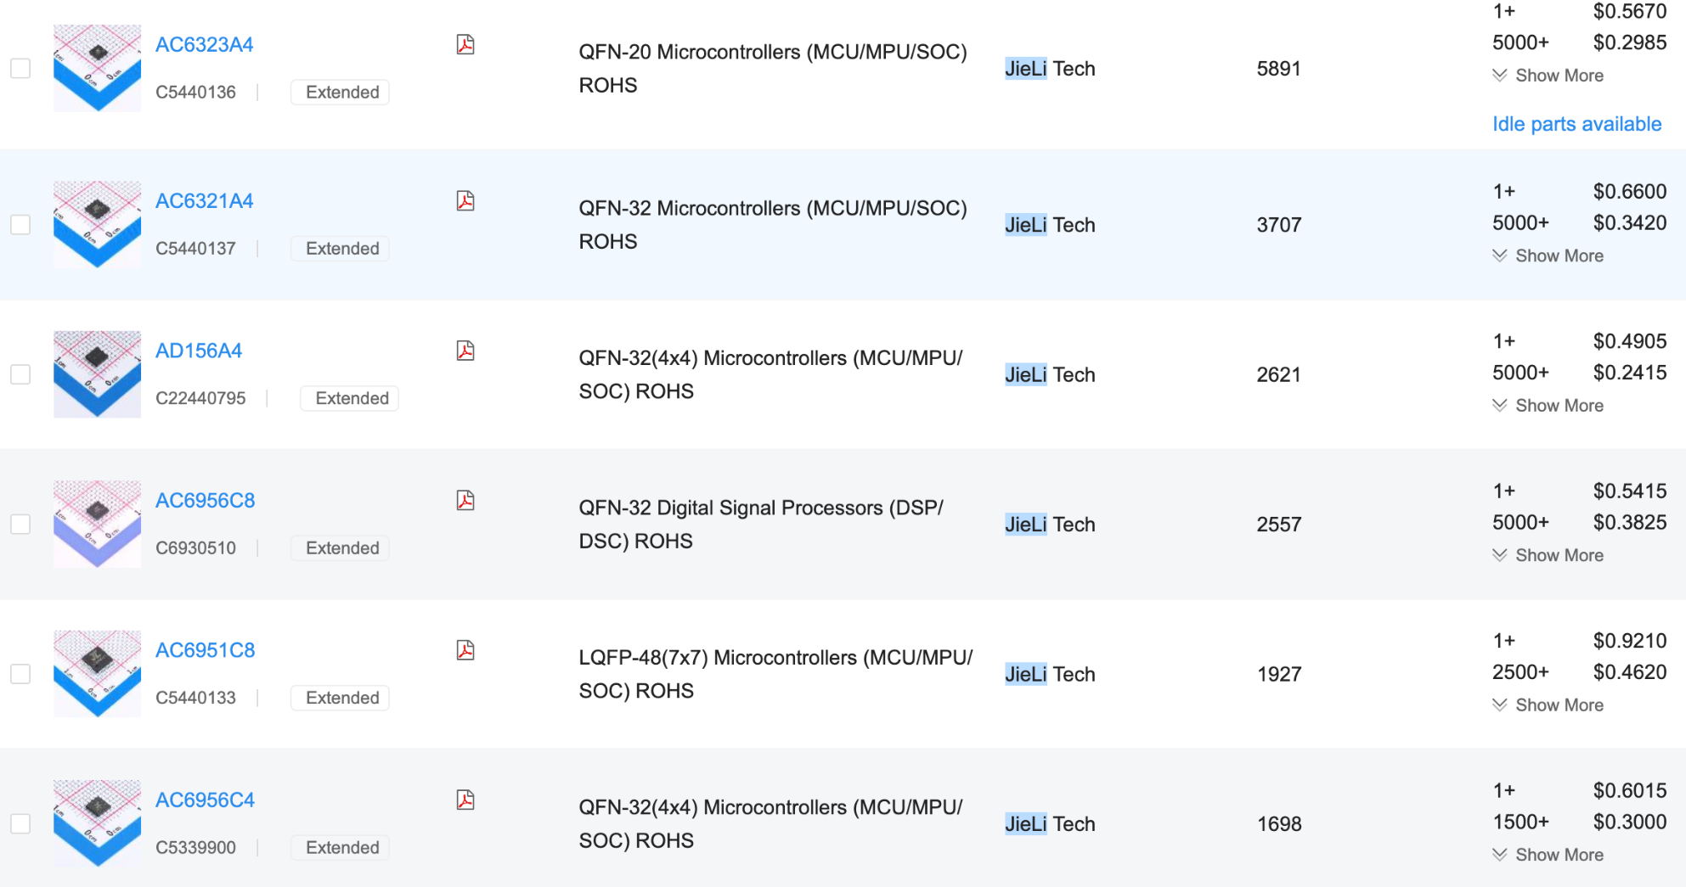The height and width of the screenshot is (887, 1686).
Task: Open the AC6951C8 part link
Action: point(205,650)
